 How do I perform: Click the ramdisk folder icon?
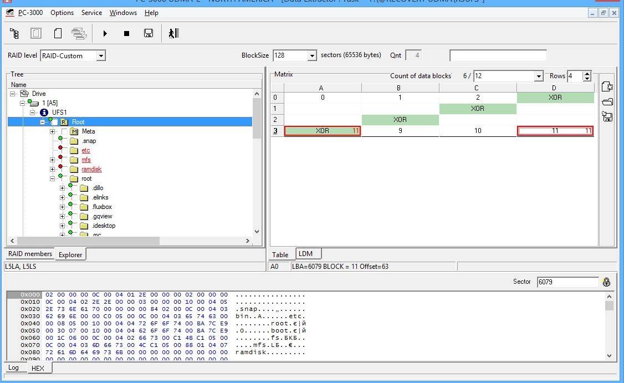click(x=74, y=169)
